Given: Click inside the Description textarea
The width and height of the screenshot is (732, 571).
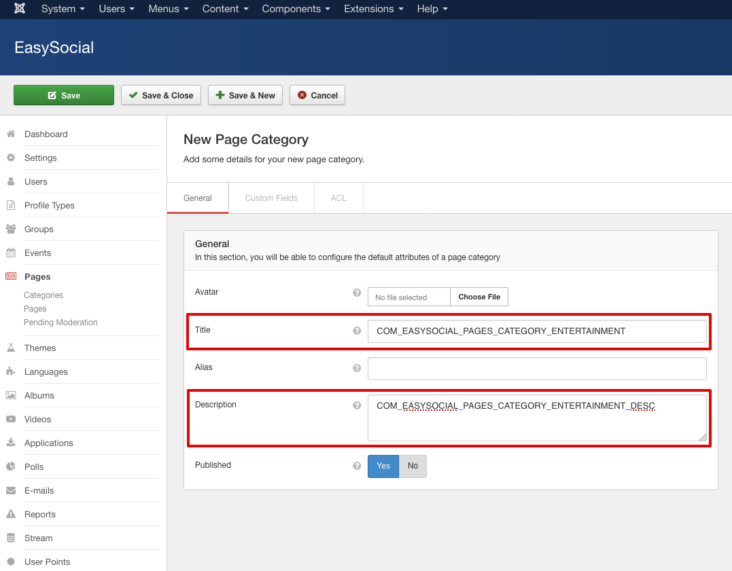Looking at the screenshot, I should click(537, 418).
